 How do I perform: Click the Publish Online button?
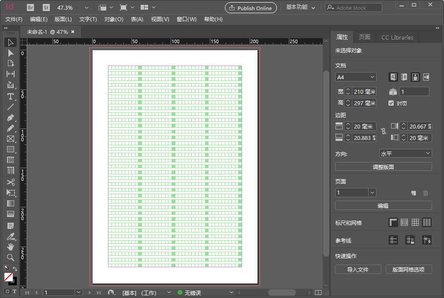250,7
